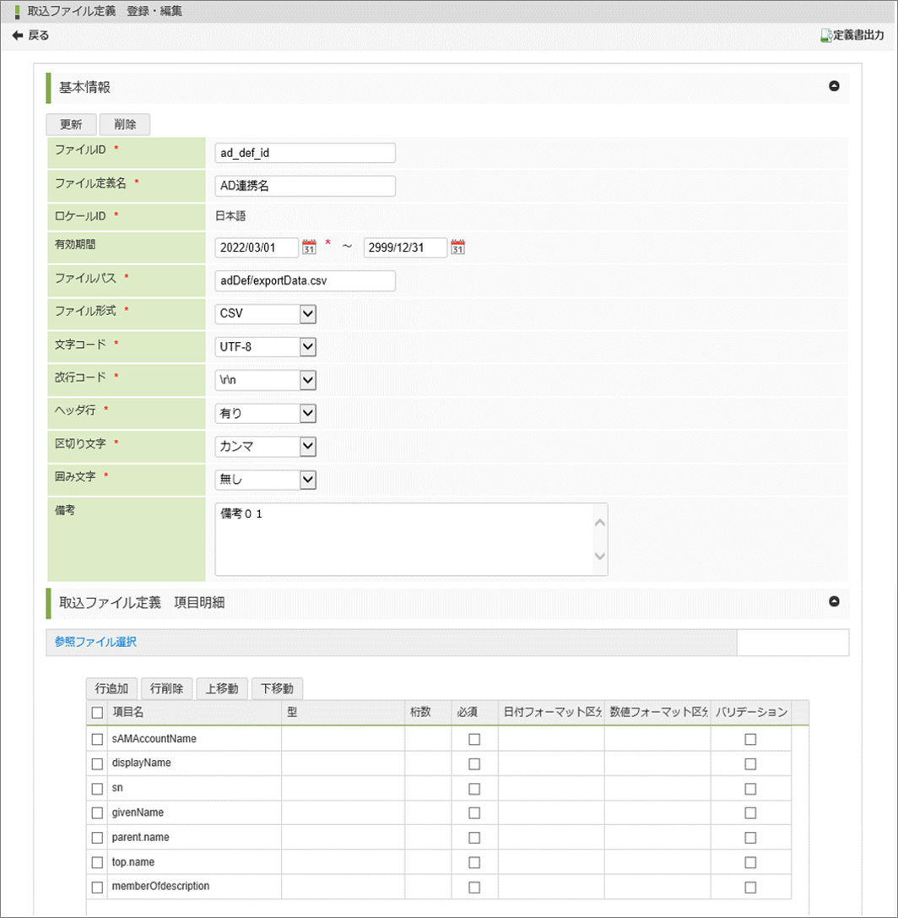Open the calendar picker next to 2999/12/31
The height and width of the screenshot is (918, 898).
(x=457, y=247)
